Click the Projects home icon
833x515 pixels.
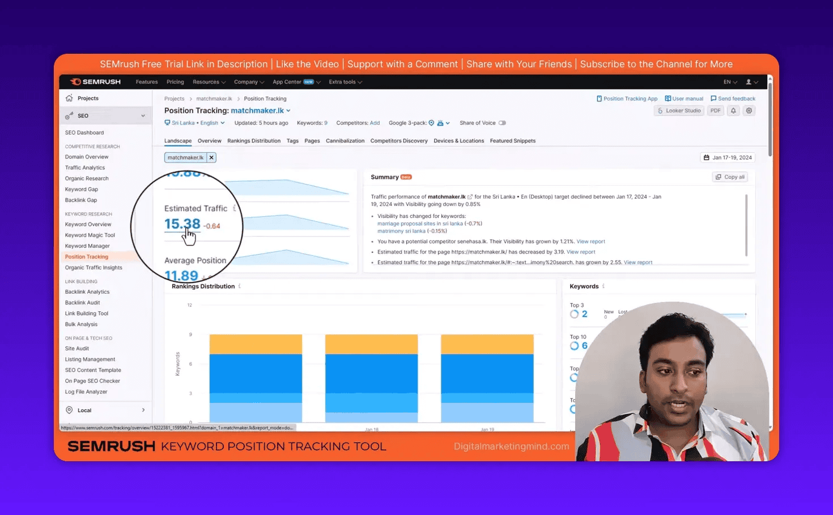[69, 98]
